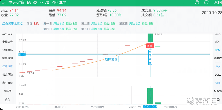Select the 中线信号 sidebar item
This screenshot has height=110, width=222.
(7, 42)
